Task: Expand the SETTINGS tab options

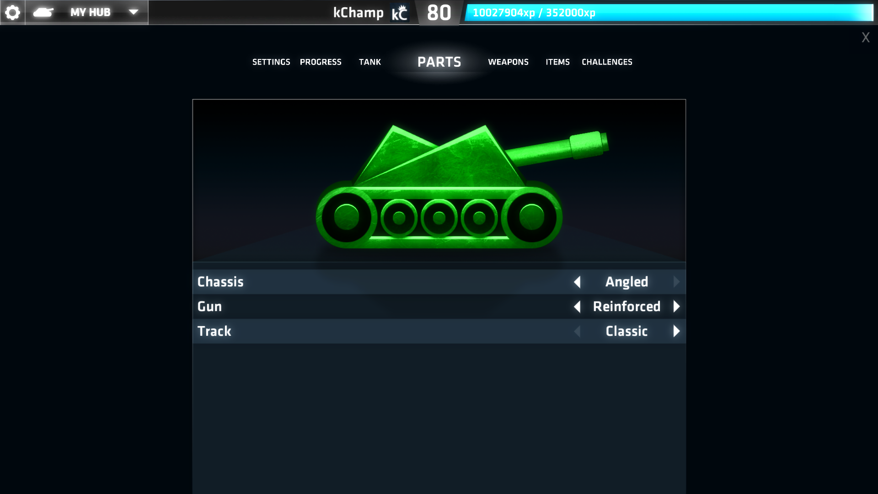Action: click(x=271, y=62)
